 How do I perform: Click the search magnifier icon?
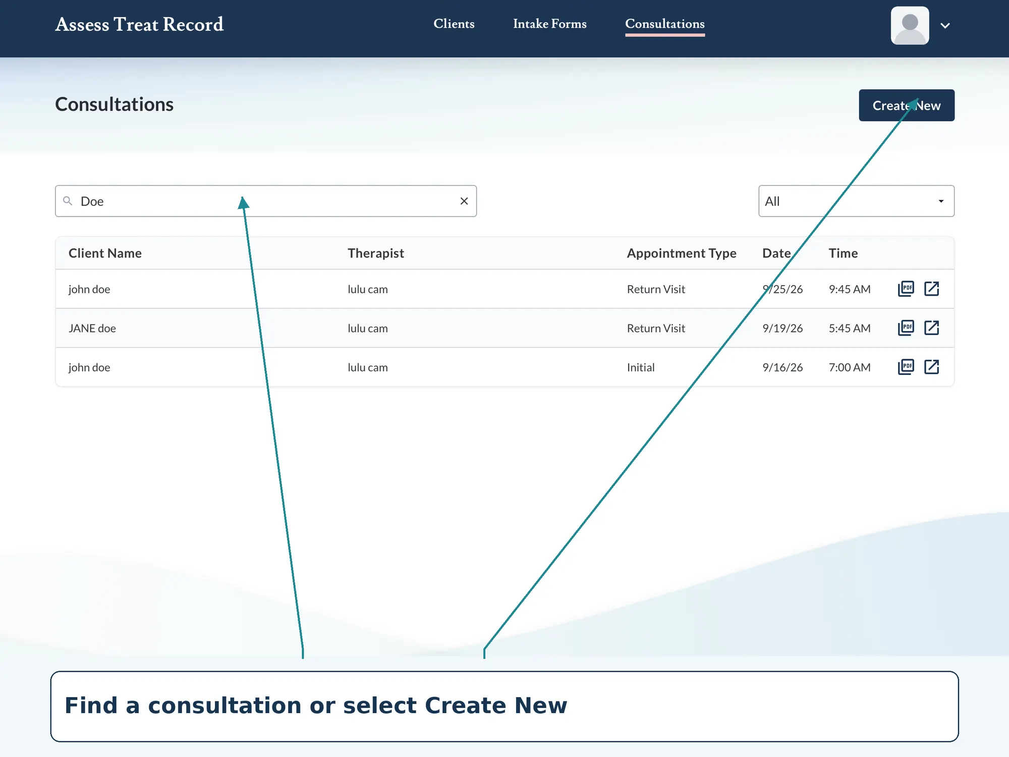point(68,201)
